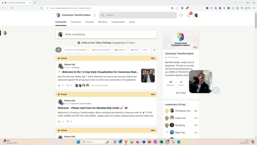The image size is (257, 145).
Task: Open the Leaderboards tab
Action: (118, 22)
